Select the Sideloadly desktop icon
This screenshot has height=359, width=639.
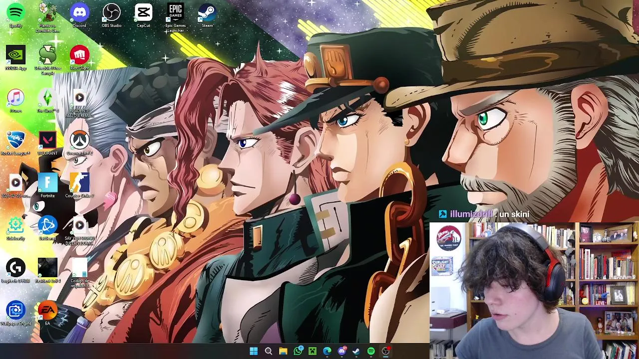pos(15,229)
